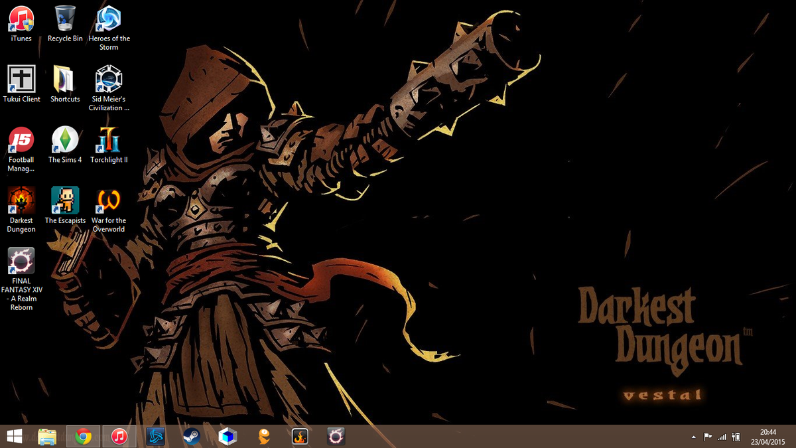Switch to iTunes in the taskbar
Image resolution: width=796 pixels, height=448 pixels.
[119, 436]
